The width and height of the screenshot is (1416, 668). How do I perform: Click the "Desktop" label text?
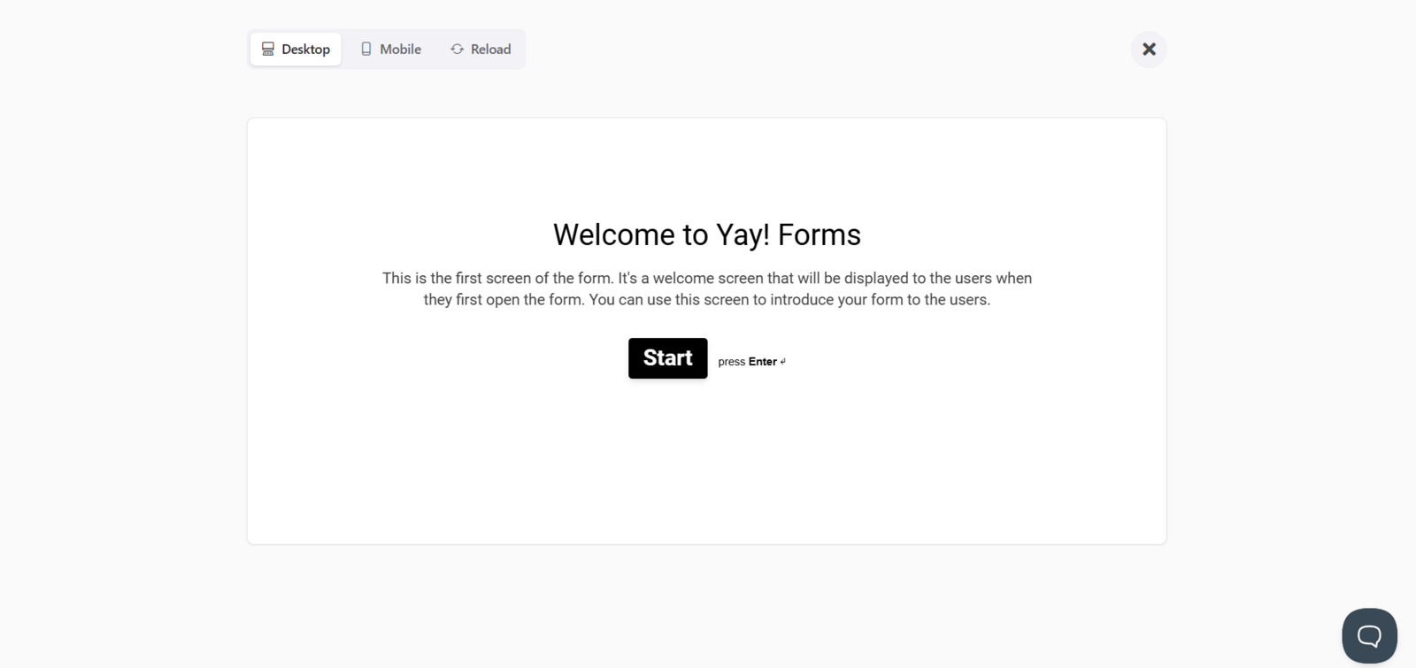pyautogui.click(x=306, y=50)
